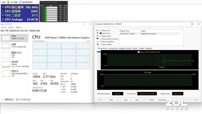Click the AIDA64 flame icon in title bar
Image resolution: width=202 pixels, height=114 pixels.
(96, 24)
